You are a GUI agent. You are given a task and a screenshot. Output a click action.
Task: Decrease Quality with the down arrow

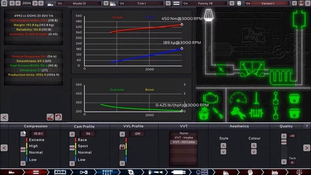(x=284, y=162)
